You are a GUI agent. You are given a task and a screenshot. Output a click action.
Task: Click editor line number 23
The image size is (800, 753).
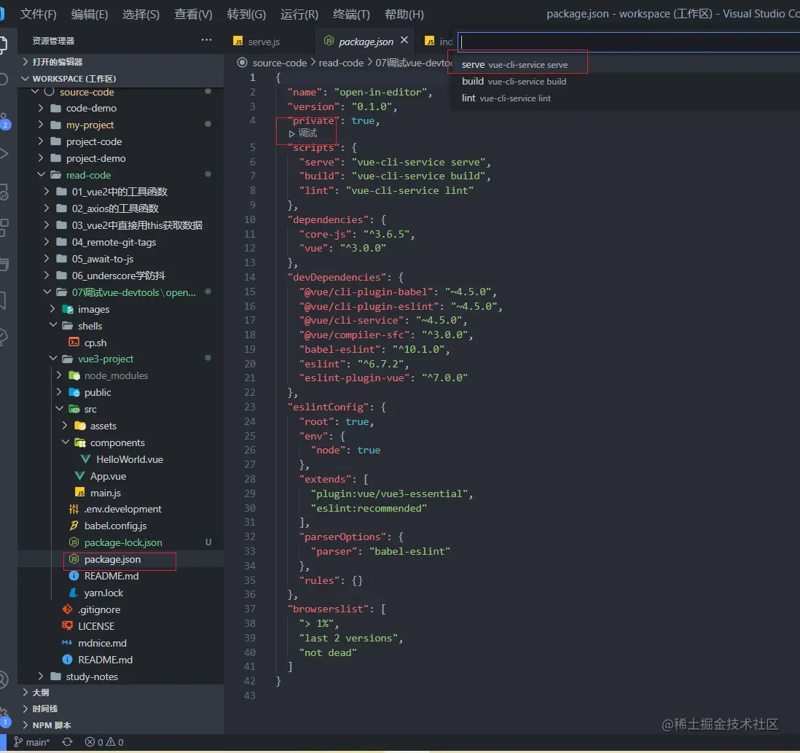click(249, 407)
